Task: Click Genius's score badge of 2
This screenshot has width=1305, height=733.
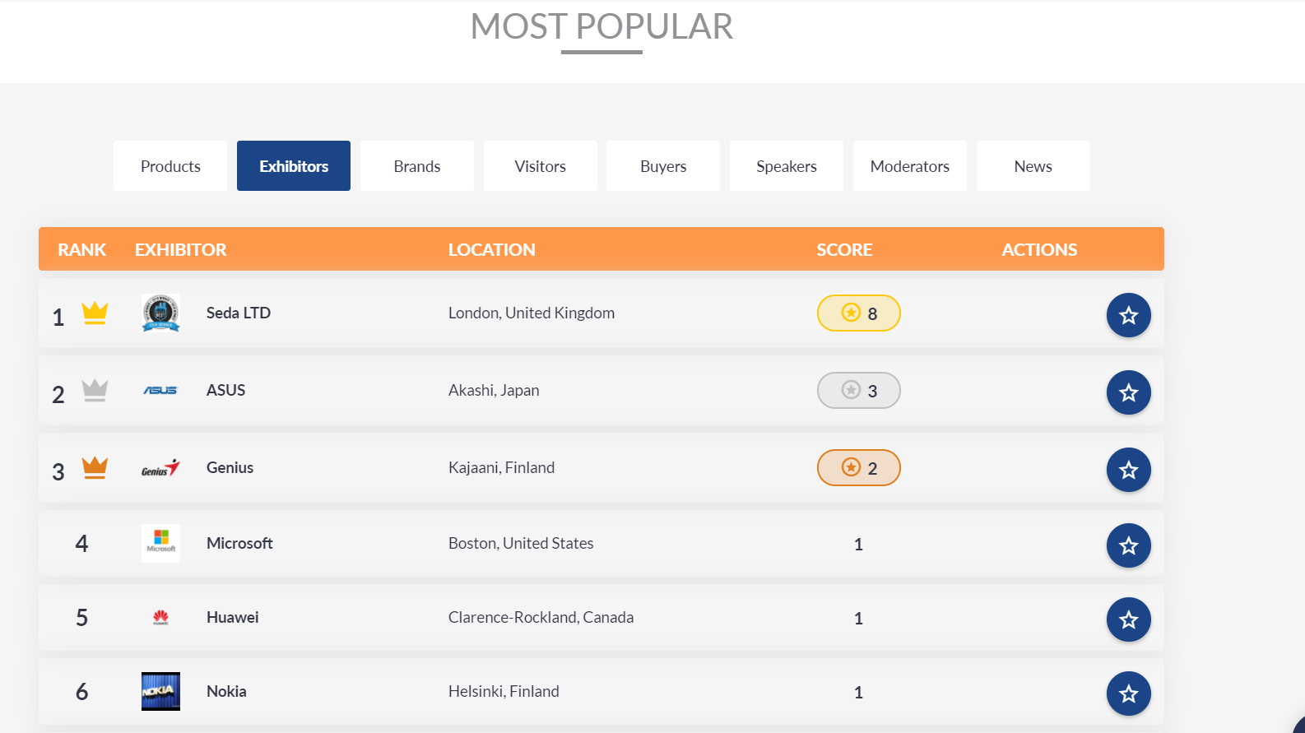Action: (x=858, y=467)
